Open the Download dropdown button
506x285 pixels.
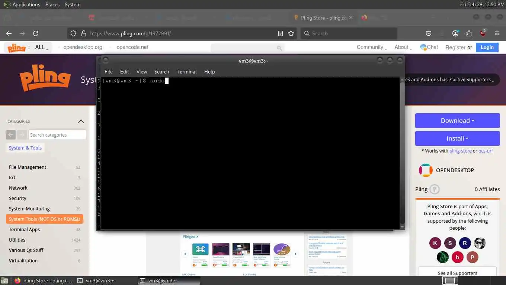457,121
